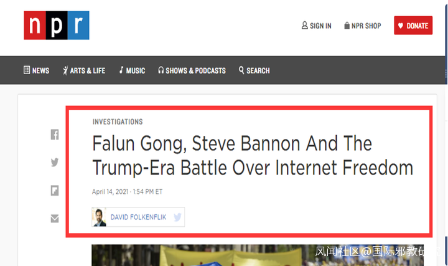
Task: Open the Arts & Life menu
Action: [x=84, y=70]
